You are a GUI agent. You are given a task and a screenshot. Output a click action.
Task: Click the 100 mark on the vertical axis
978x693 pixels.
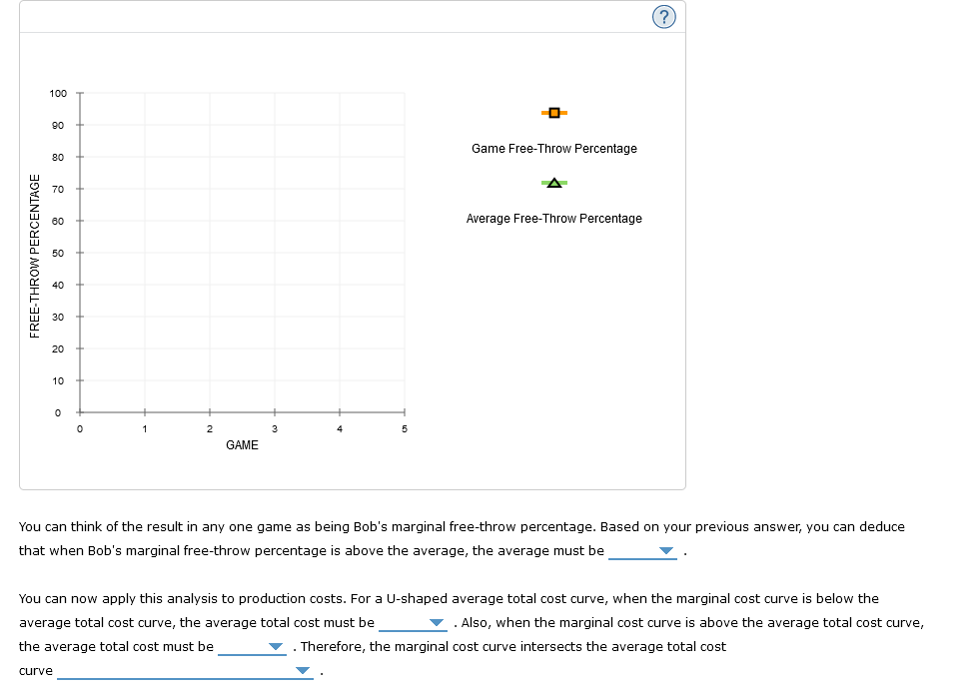pyautogui.click(x=58, y=93)
